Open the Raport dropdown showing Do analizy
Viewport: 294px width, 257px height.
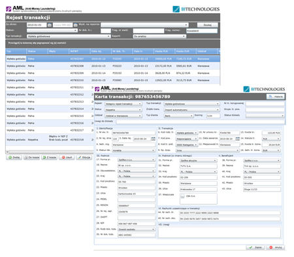coord(159,36)
